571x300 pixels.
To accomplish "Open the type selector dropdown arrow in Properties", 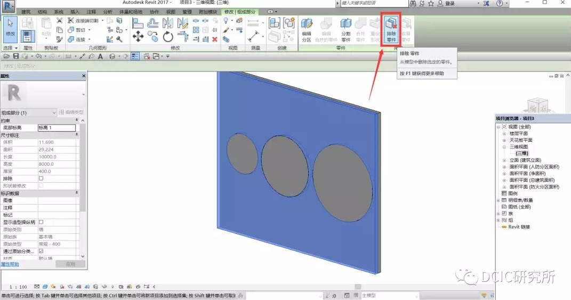I will [x=83, y=94].
